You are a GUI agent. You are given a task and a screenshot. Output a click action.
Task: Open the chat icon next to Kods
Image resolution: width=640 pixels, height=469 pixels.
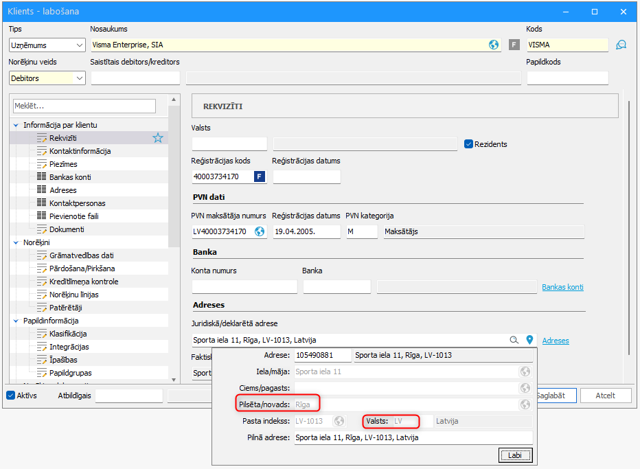(621, 45)
